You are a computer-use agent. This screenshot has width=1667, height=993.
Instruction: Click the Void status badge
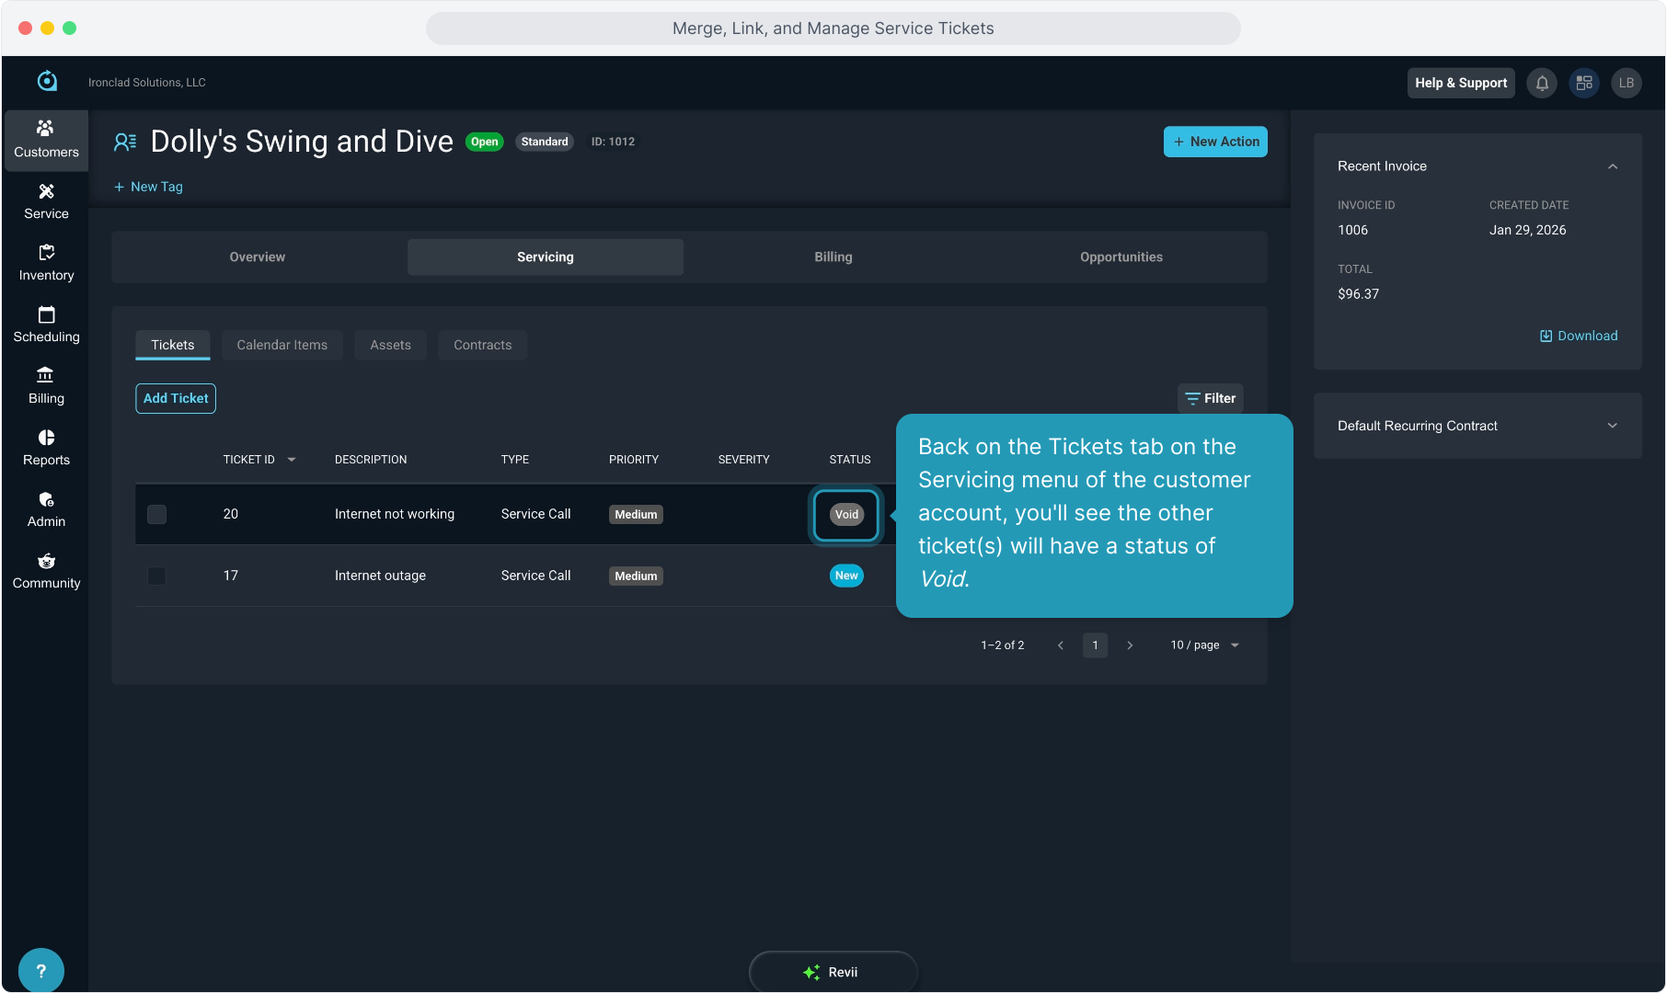point(846,515)
